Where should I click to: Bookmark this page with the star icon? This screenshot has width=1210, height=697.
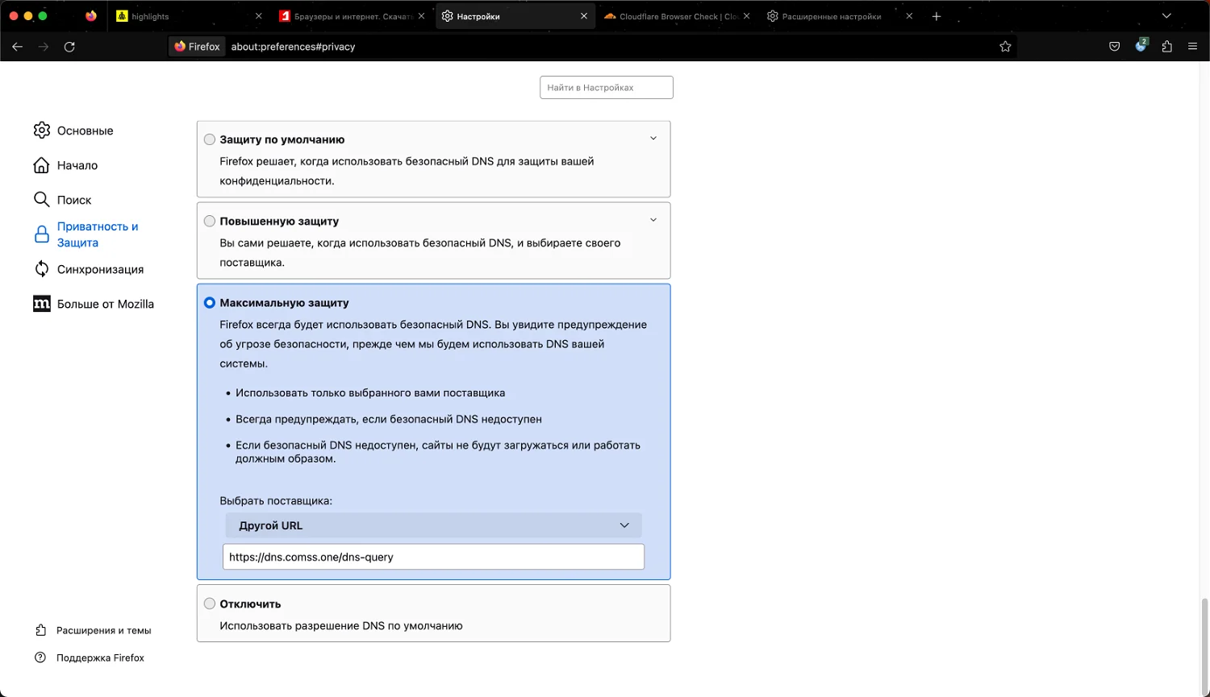pos(1005,47)
